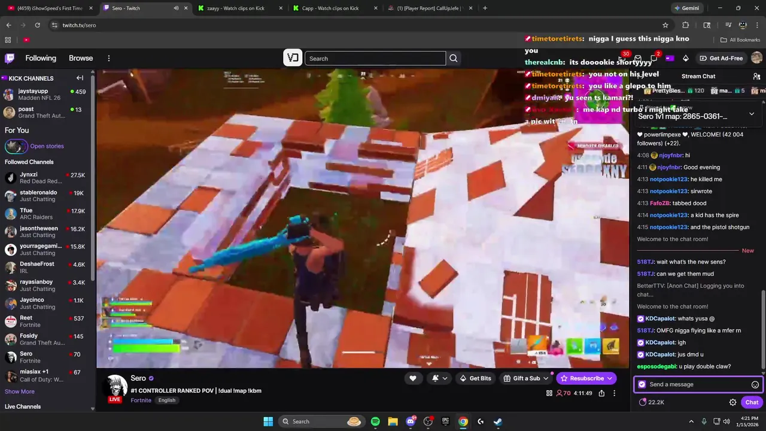Screen dimensions: 766x431
Task: Open a new browser tab
Action: pyautogui.click(x=485, y=8)
